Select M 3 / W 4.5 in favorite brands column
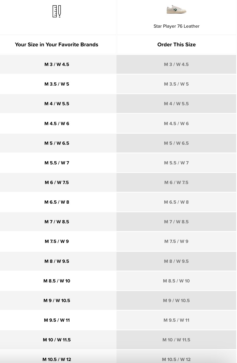Viewport: 237px width, 363px height. click(x=57, y=64)
